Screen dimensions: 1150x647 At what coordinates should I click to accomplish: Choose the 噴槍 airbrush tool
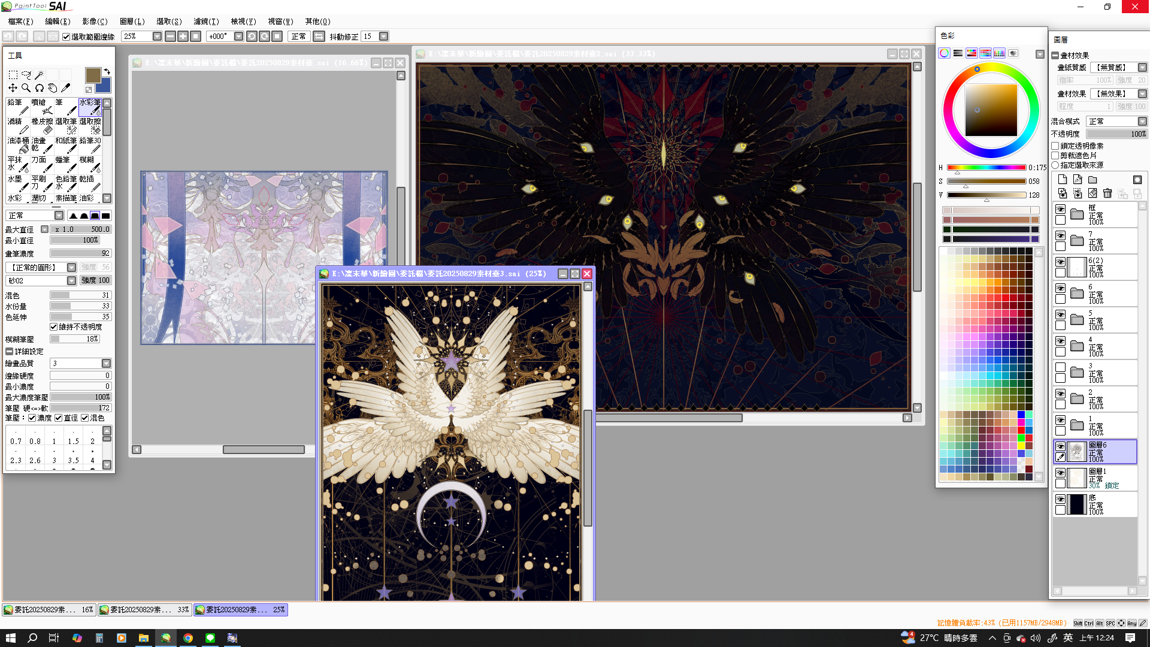42,107
